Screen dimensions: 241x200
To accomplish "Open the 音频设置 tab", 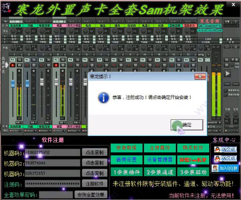I will [127, 160].
